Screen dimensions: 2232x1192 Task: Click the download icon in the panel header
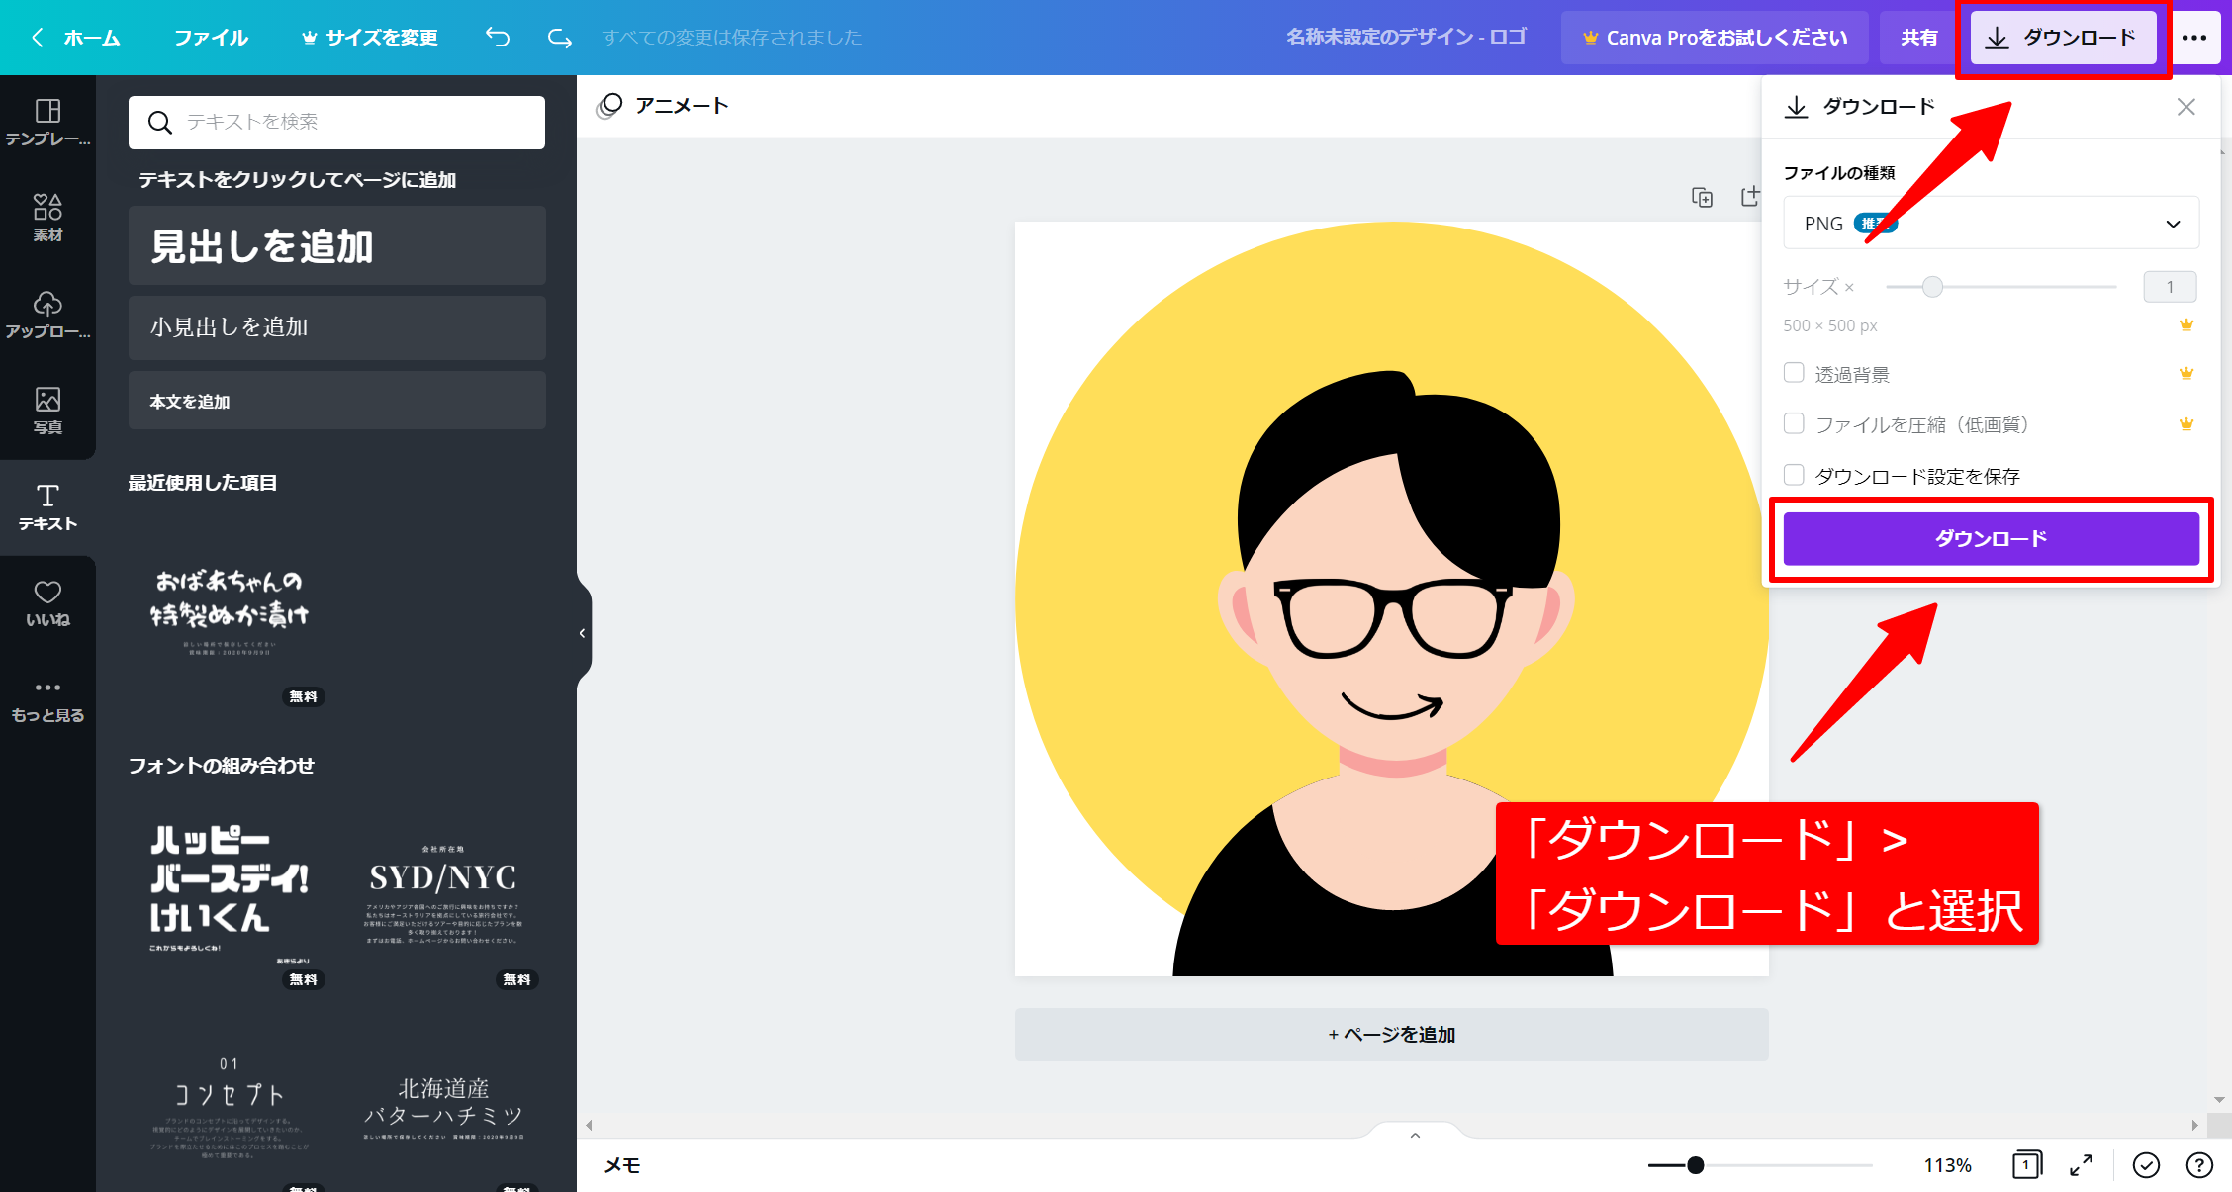(1796, 106)
